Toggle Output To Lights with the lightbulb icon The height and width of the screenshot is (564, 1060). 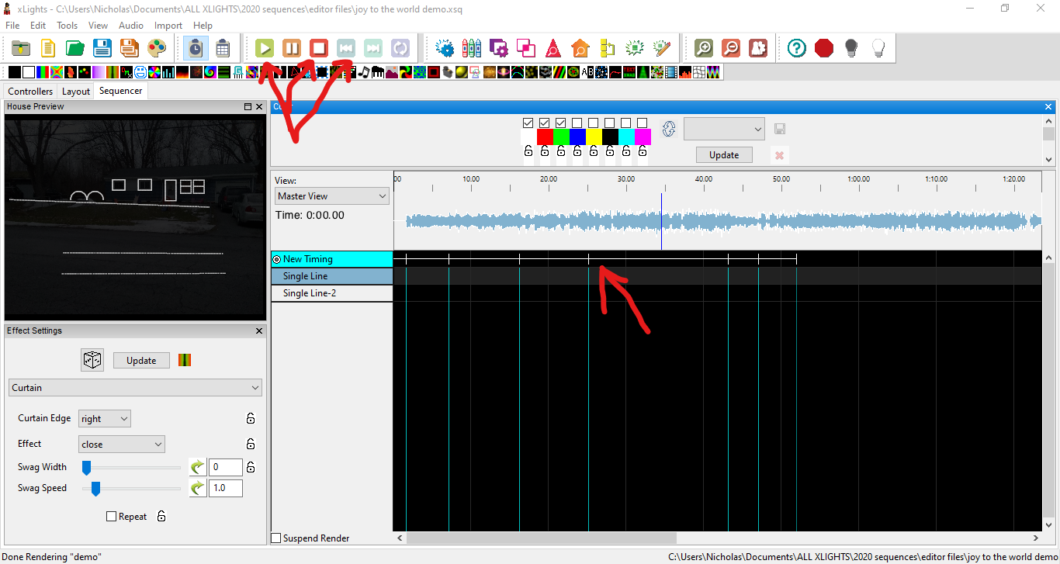[x=850, y=47]
